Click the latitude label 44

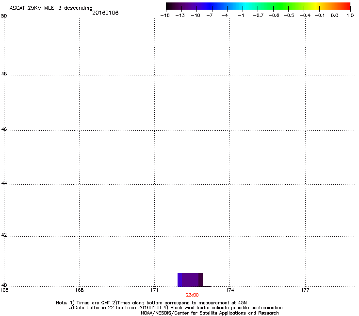(4, 183)
